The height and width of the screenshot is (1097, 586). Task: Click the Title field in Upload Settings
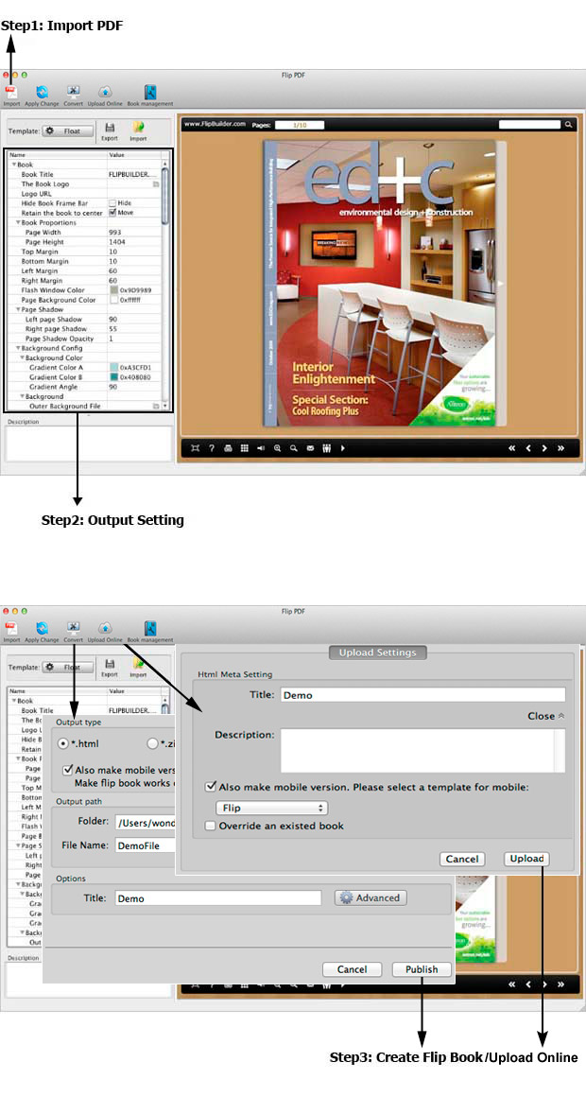click(x=422, y=695)
